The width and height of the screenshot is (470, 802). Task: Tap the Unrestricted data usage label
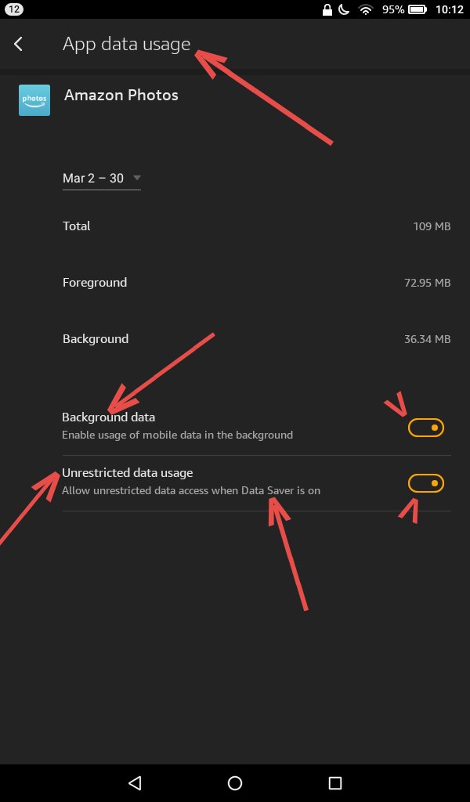click(x=128, y=473)
